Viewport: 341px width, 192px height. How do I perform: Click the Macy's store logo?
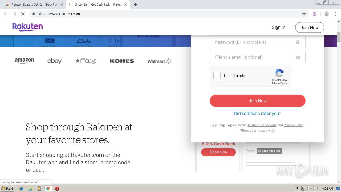click(x=86, y=61)
